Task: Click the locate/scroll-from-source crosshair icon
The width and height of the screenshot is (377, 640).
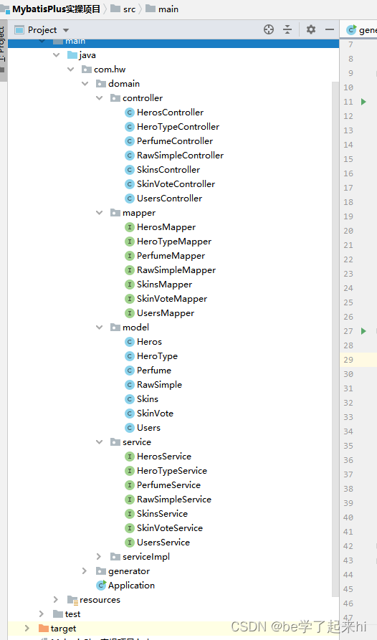Action: pos(269,29)
